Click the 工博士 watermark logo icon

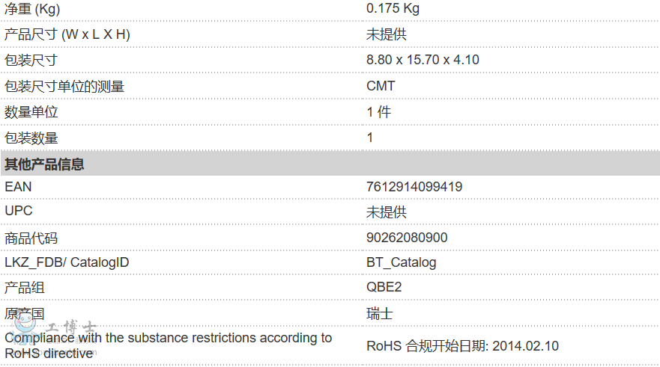point(27,326)
